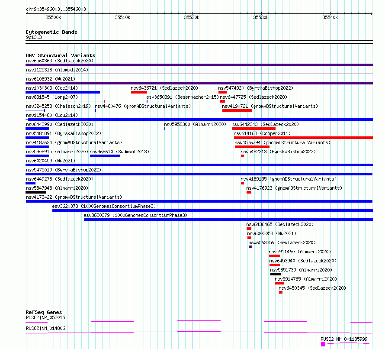The image size is (385, 349).
Task: Open the nsv3245253 (Chaisson2019) variant
Action: pos(58,106)
